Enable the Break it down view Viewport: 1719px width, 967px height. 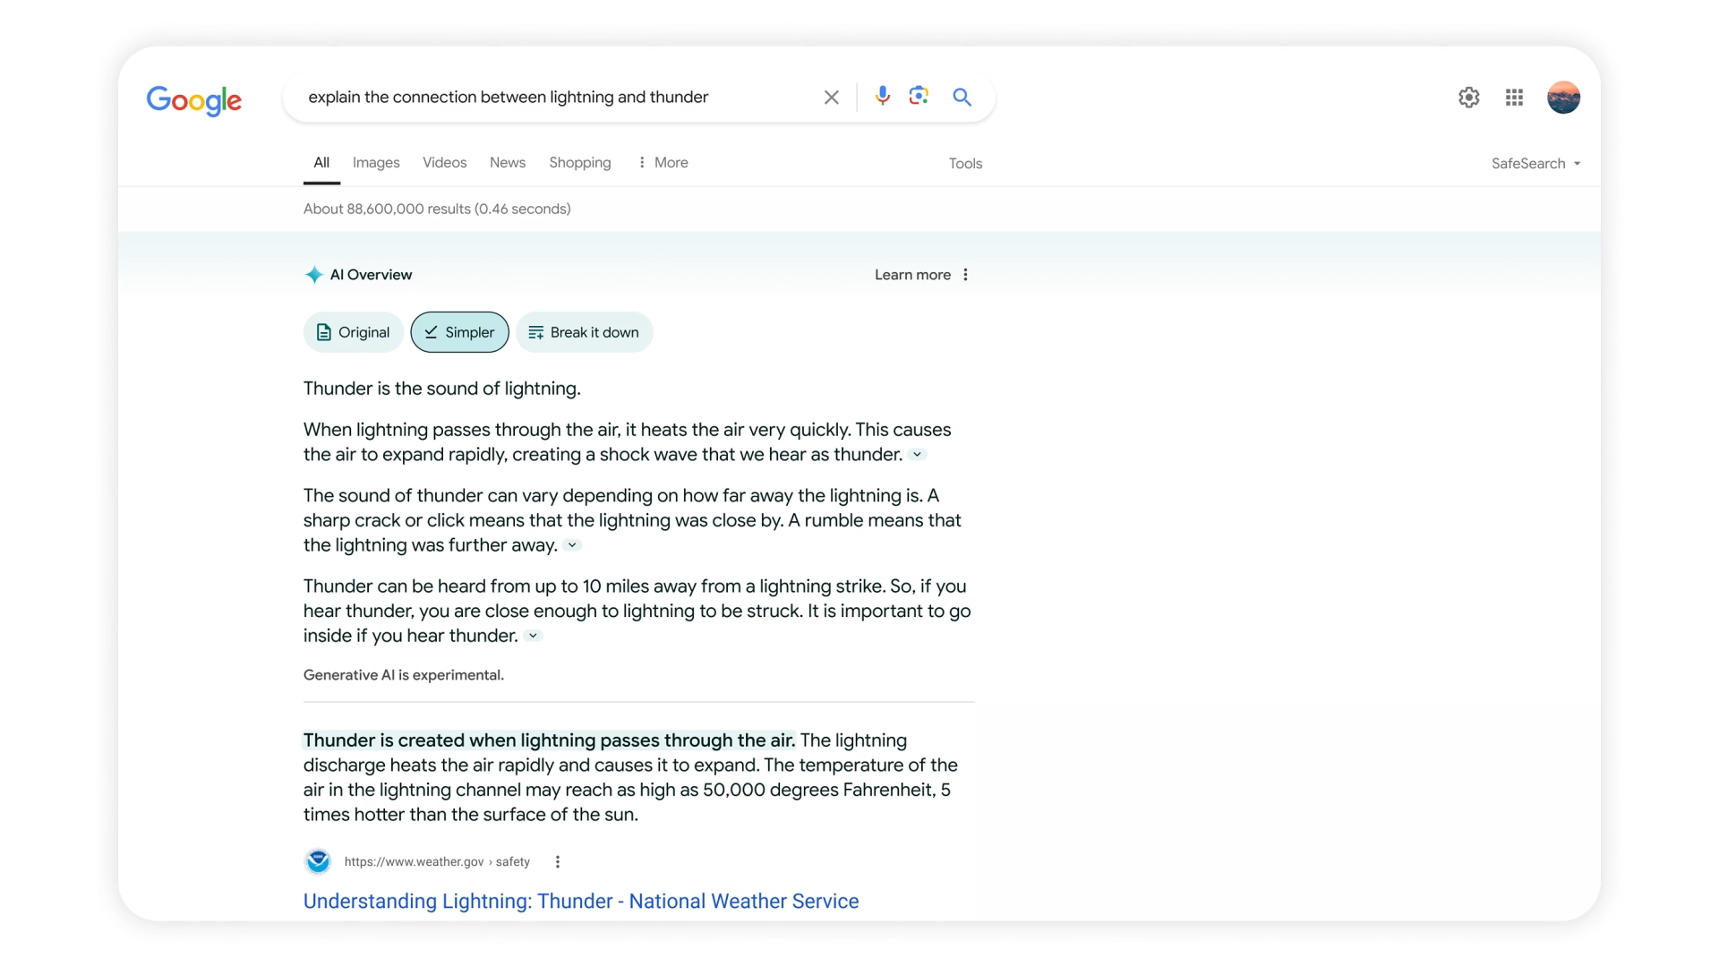click(x=584, y=332)
